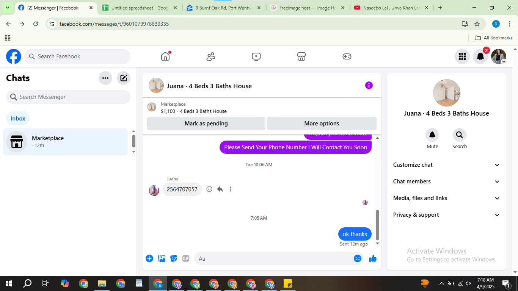Open the tab search dropdown arrow
The height and width of the screenshot is (291, 518).
tap(8, 8)
